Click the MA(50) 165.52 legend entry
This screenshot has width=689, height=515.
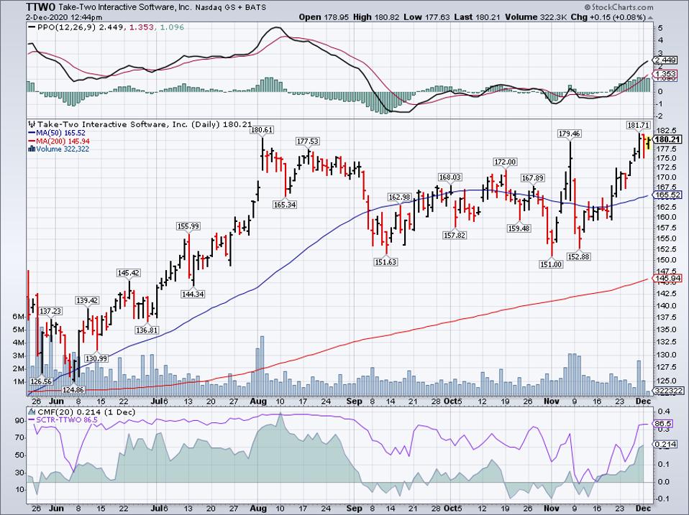(60, 132)
